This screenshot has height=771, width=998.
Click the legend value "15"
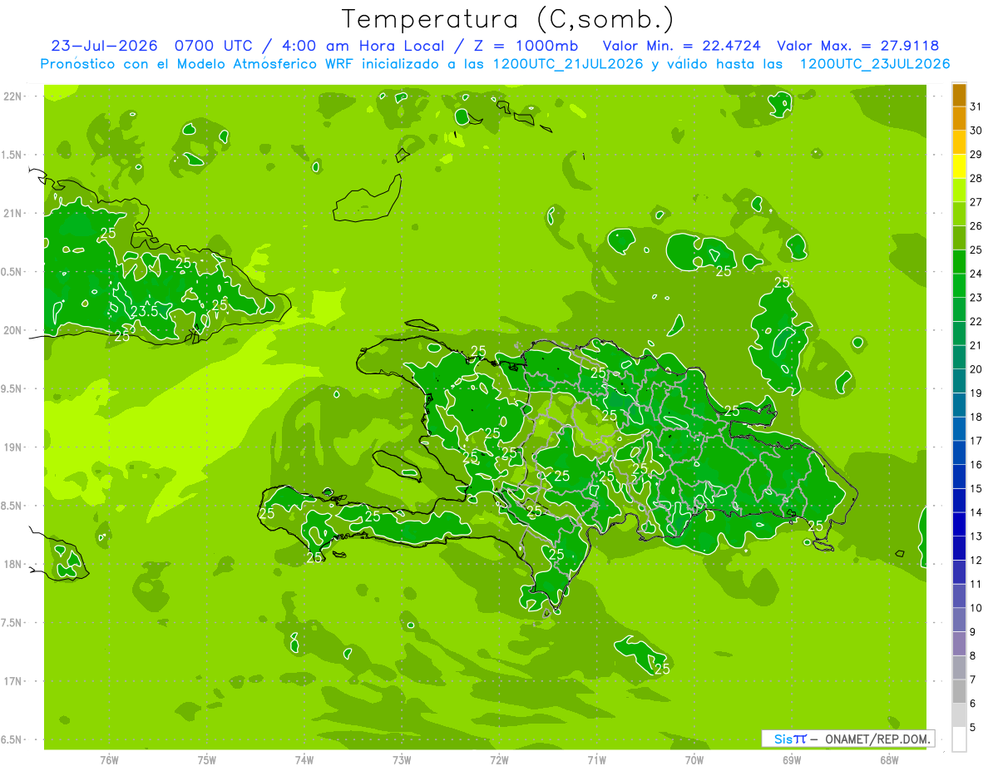(976, 488)
